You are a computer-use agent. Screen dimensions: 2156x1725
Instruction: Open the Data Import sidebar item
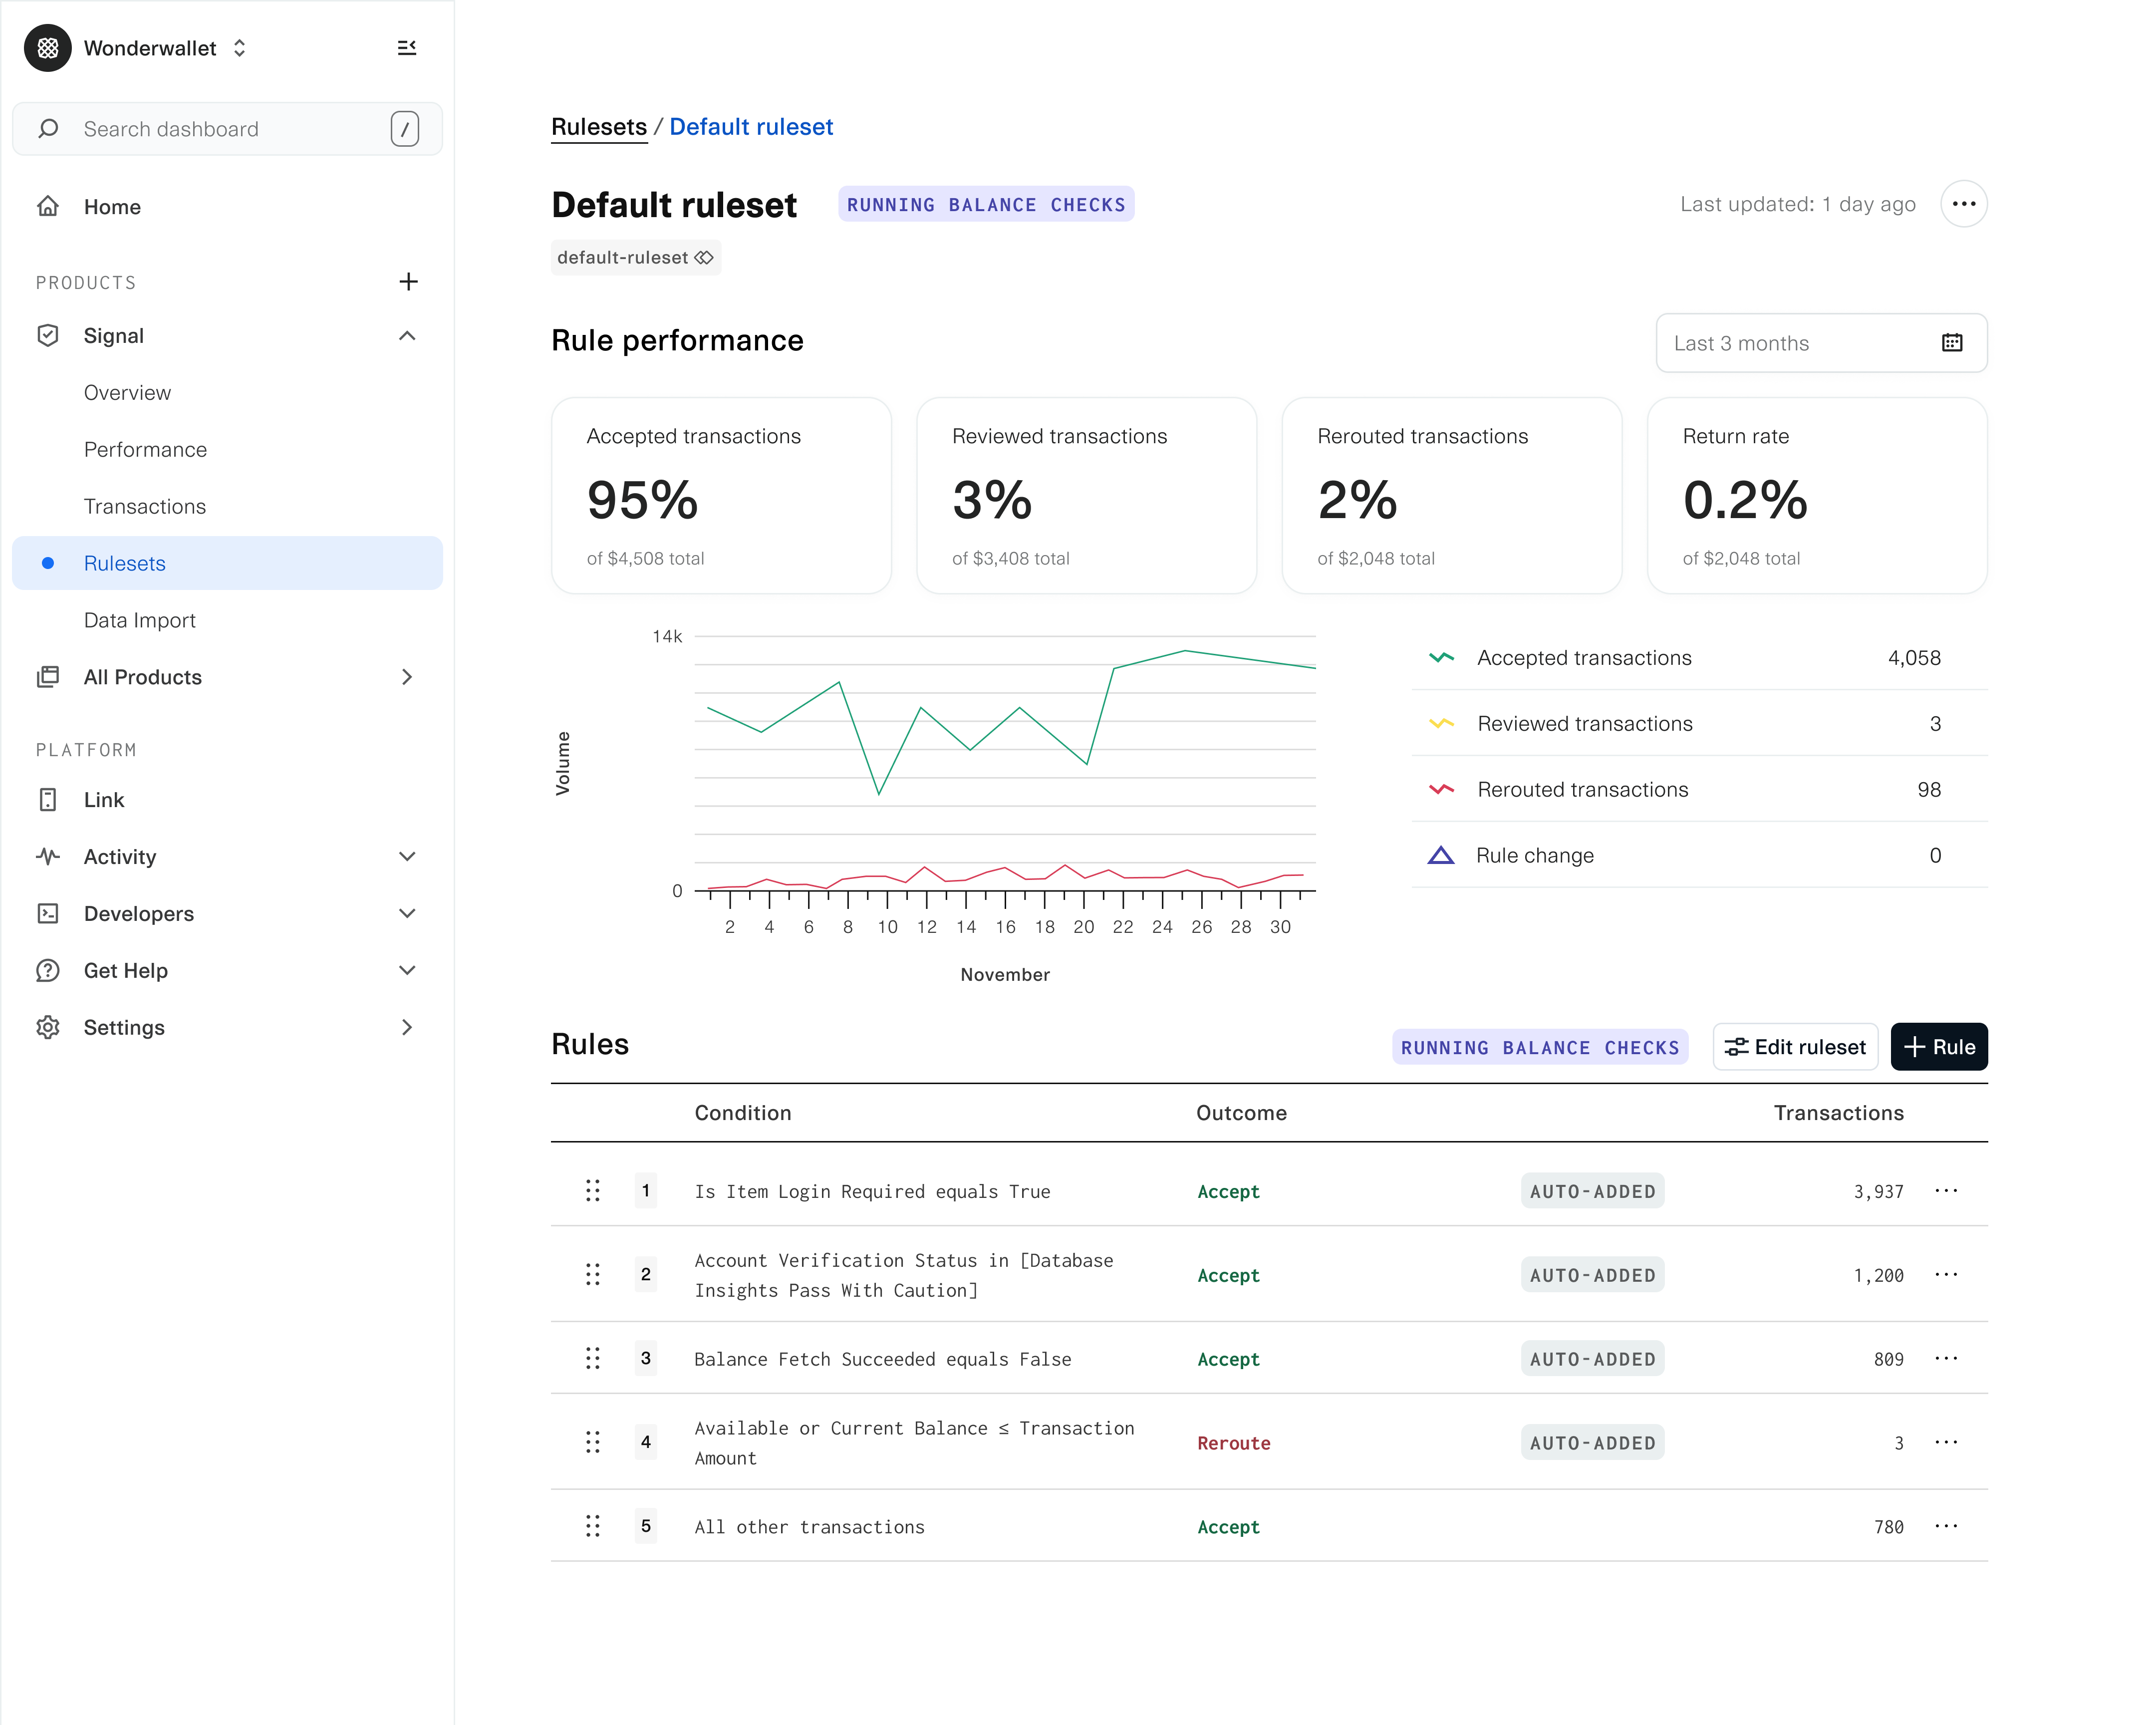pyautogui.click(x=140, y=621)
